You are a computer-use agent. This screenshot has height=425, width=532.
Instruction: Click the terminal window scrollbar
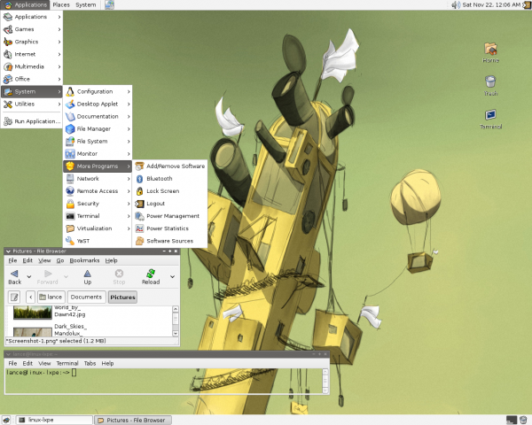click(x=325, y=381)
